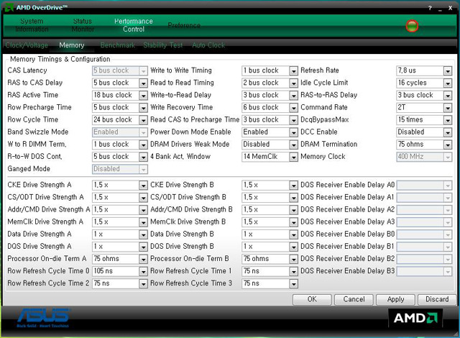Apply the memory settings
Image resolution: width=460 pixels, height=338 pixels.
tap(395, 299)
